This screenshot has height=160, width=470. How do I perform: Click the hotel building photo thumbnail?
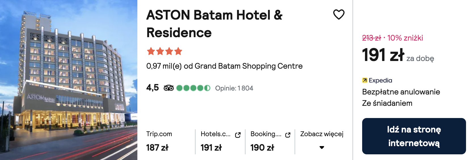[x=69, y=80]
